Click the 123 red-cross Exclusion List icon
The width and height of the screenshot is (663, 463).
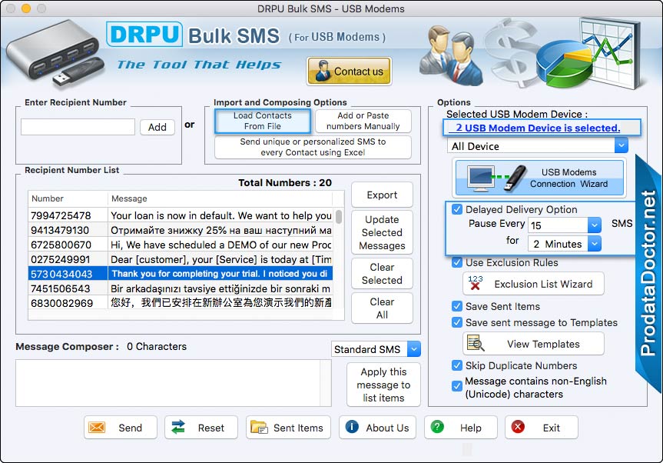point(476,283)
